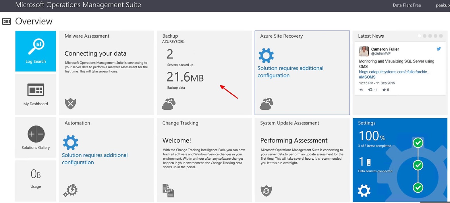Open the blogs.catapultsystems.com link in the tweet
The height and width of the screenshot is (203, 450).
[x=395, y=71]
